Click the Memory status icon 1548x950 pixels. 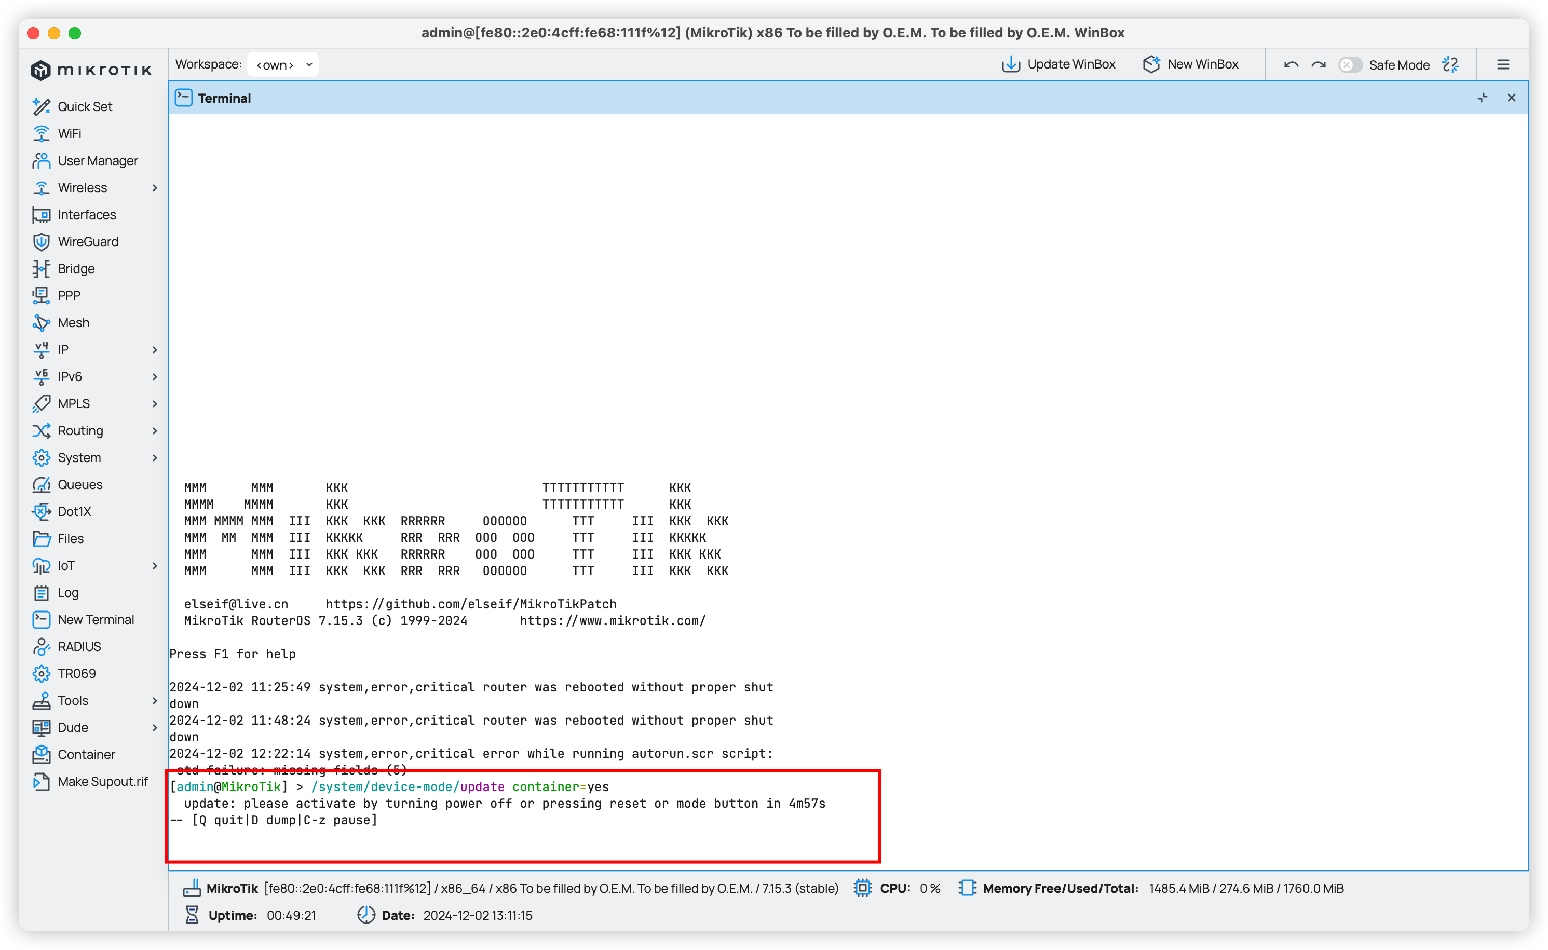click(x=967, y=888)
